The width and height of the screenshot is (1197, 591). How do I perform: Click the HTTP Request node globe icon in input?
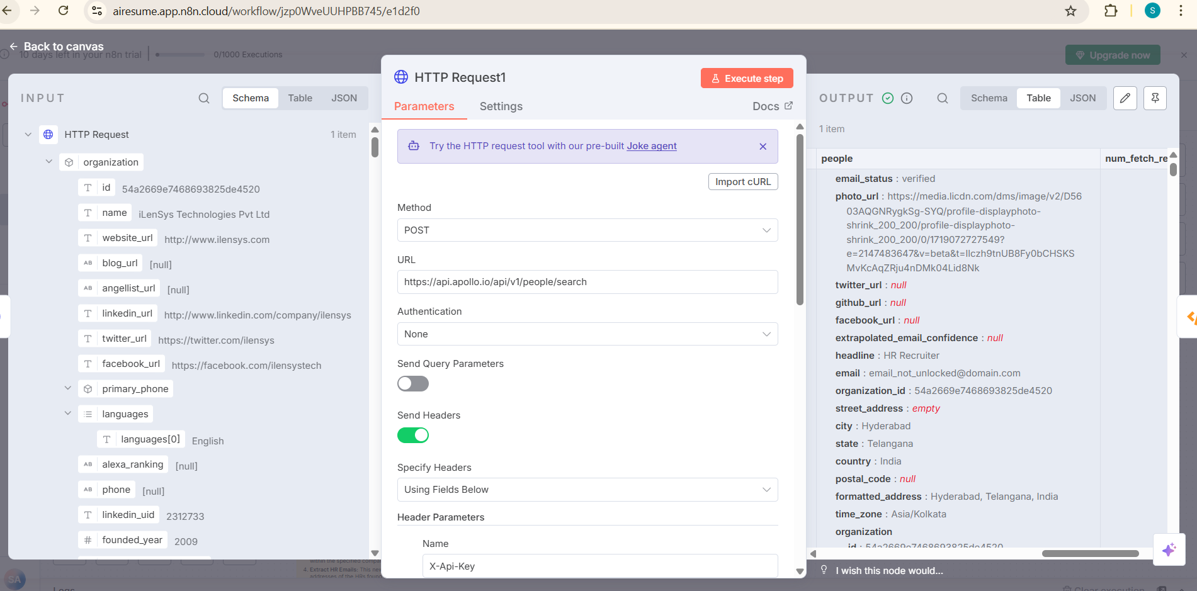pos(48,134)
